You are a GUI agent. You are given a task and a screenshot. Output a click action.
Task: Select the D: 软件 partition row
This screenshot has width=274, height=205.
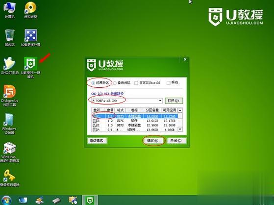(135, 121)
